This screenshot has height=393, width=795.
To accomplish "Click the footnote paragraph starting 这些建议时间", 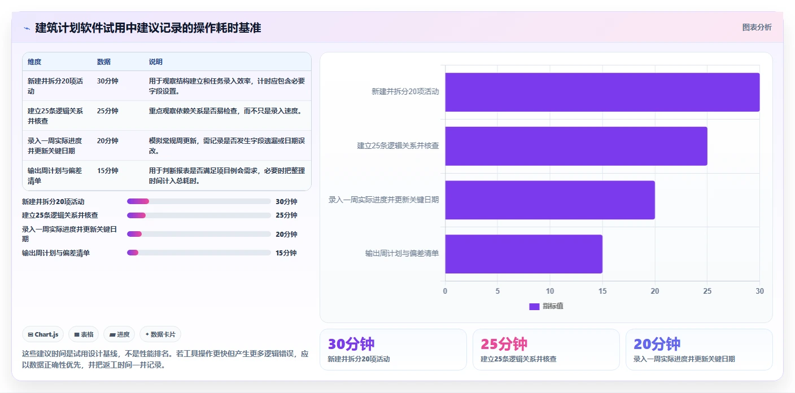I will click(x=165, y=360).
